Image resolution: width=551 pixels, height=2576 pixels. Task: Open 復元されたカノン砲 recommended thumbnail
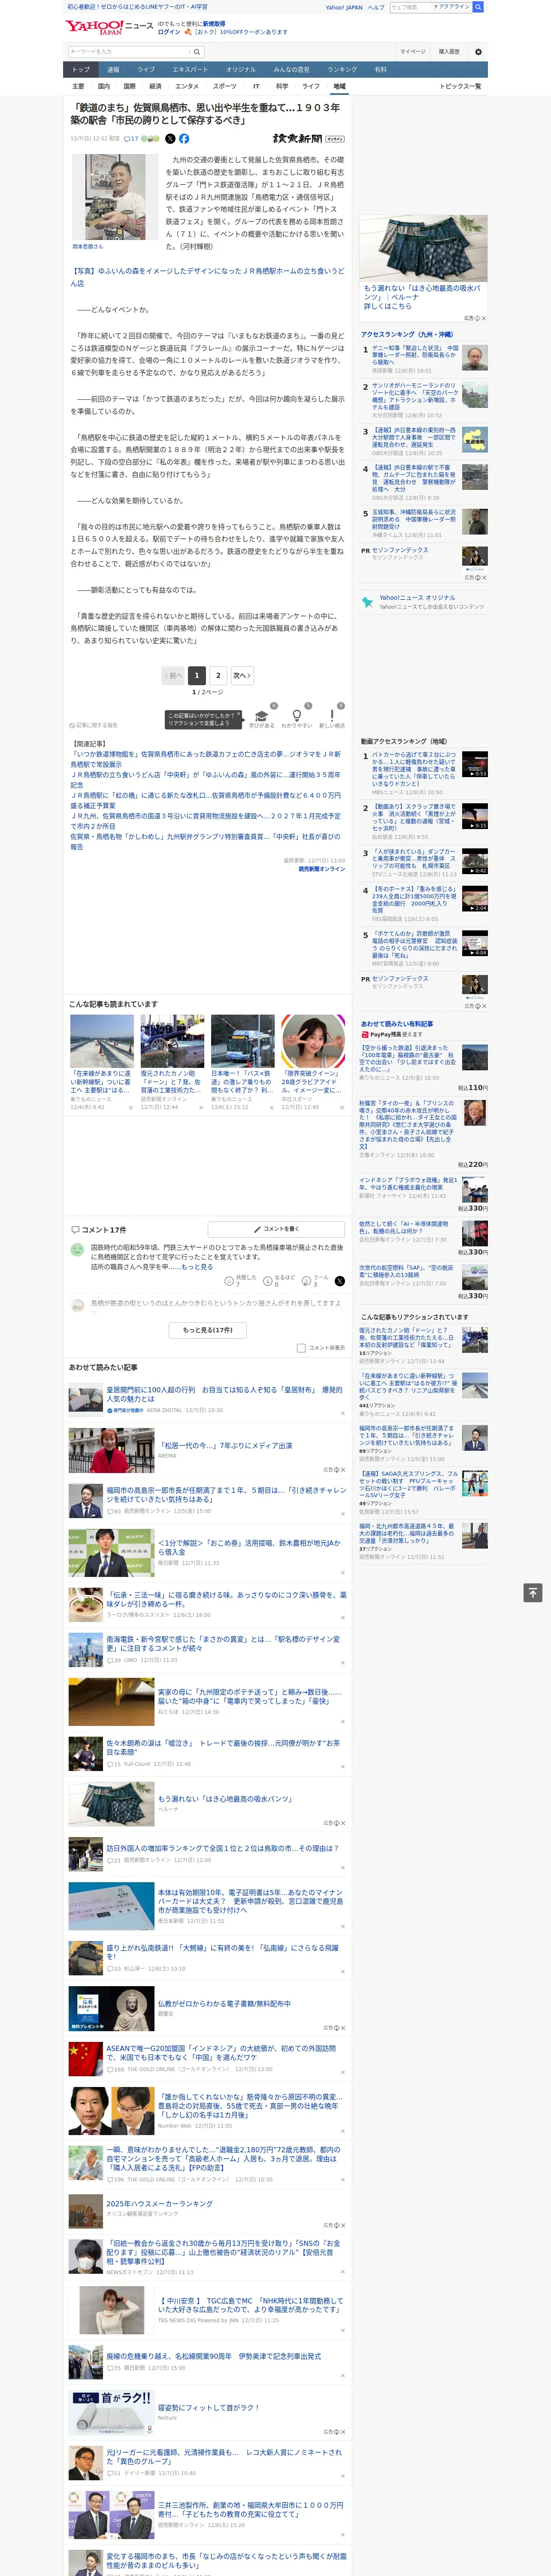pos(172,1041)
